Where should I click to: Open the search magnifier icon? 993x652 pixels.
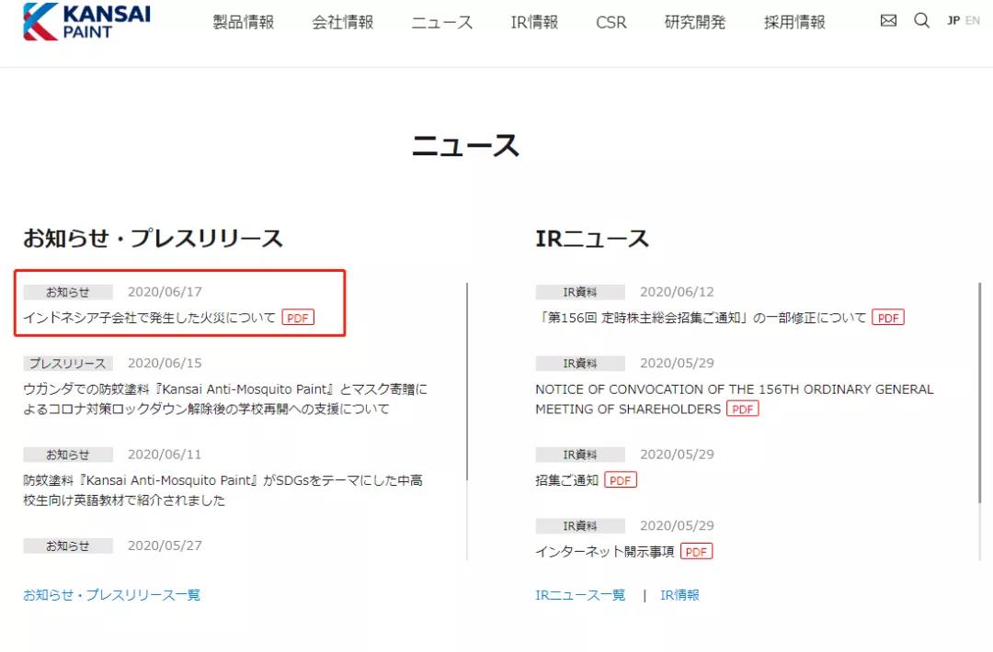click(x=921, y=20)
